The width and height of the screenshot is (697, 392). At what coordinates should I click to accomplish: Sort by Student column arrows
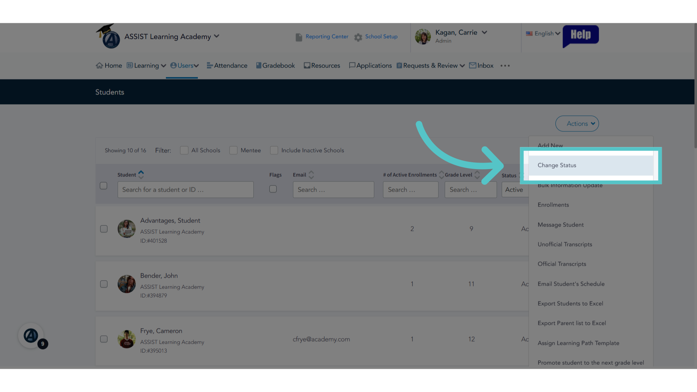pyautogui.click(x=141, y=175)
